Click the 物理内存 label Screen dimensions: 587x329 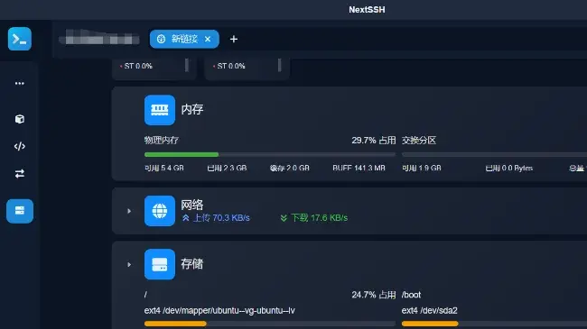pyautogui.click(x=162, y=141)
